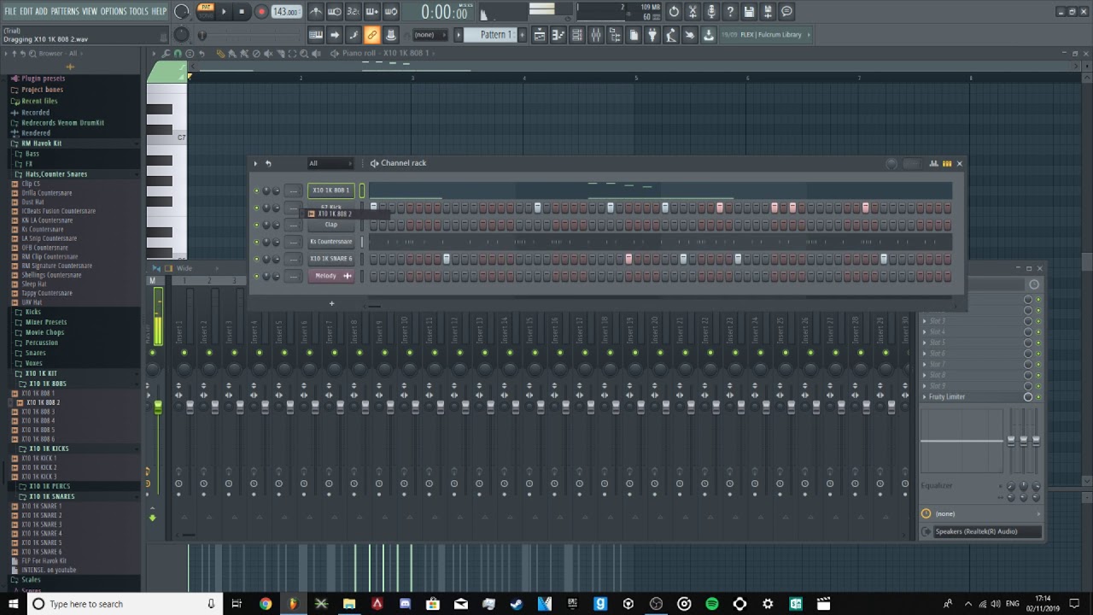Open the VIEW menu

90,11
